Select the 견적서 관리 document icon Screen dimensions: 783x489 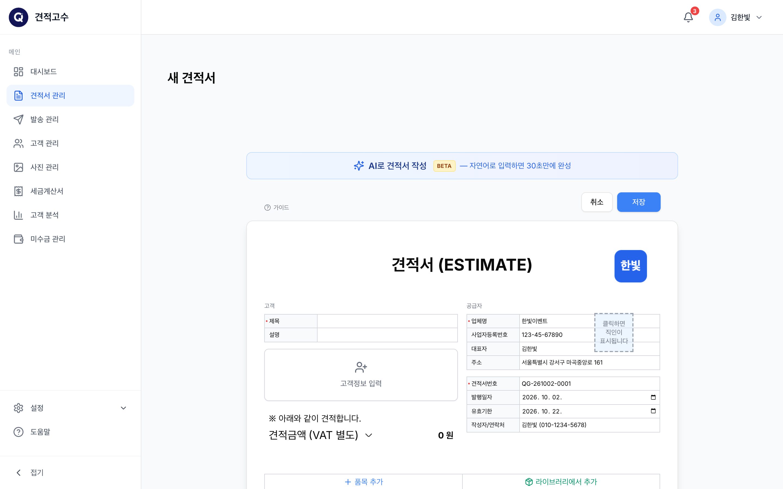(18, 95)
